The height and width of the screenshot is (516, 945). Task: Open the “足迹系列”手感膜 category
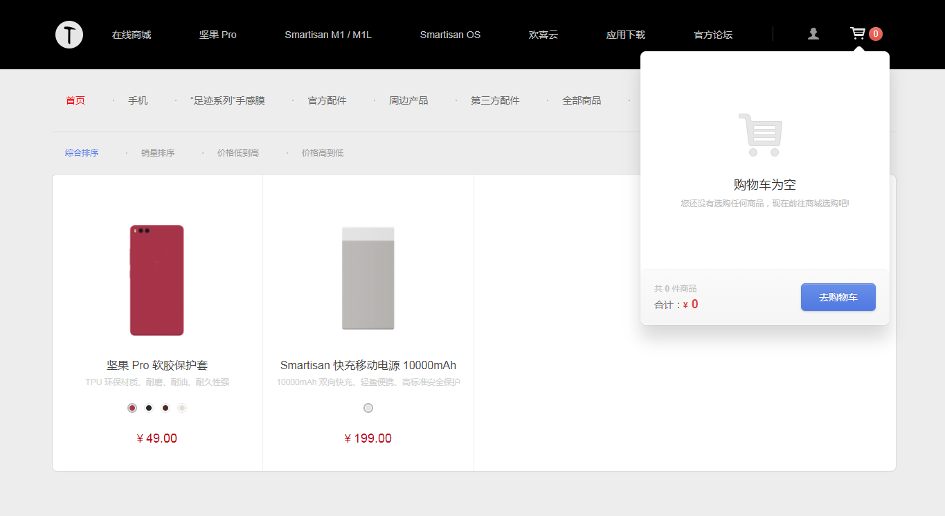pos(228,100)
